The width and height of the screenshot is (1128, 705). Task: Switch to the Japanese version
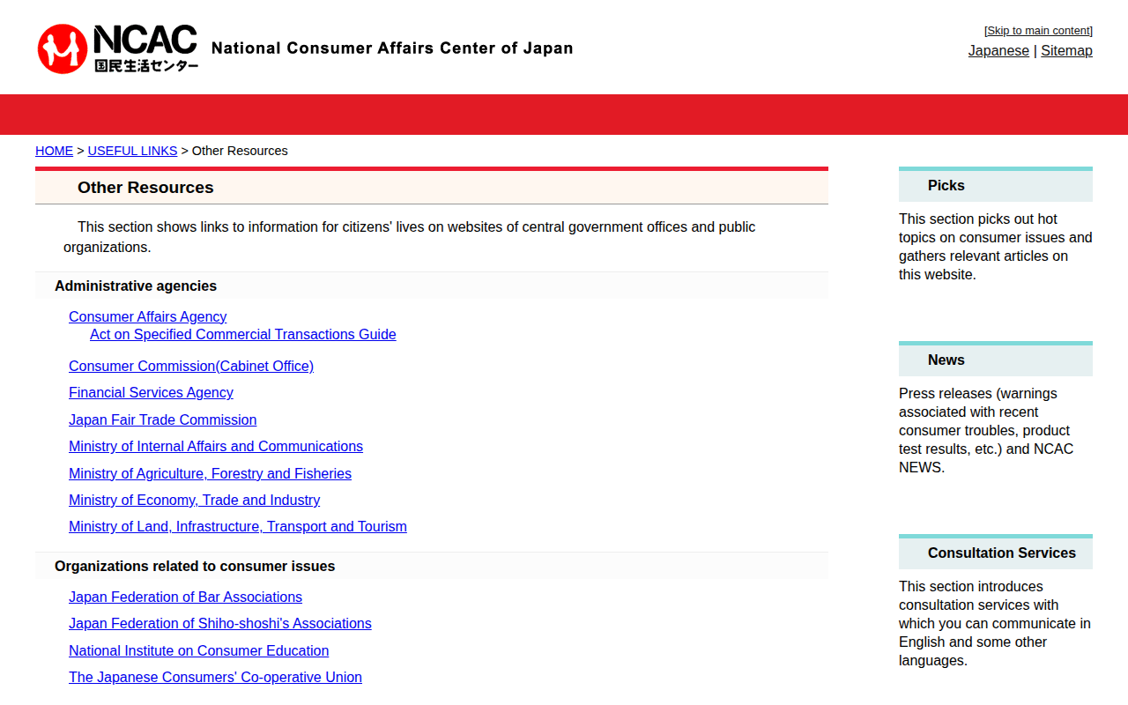click(998, 51)
